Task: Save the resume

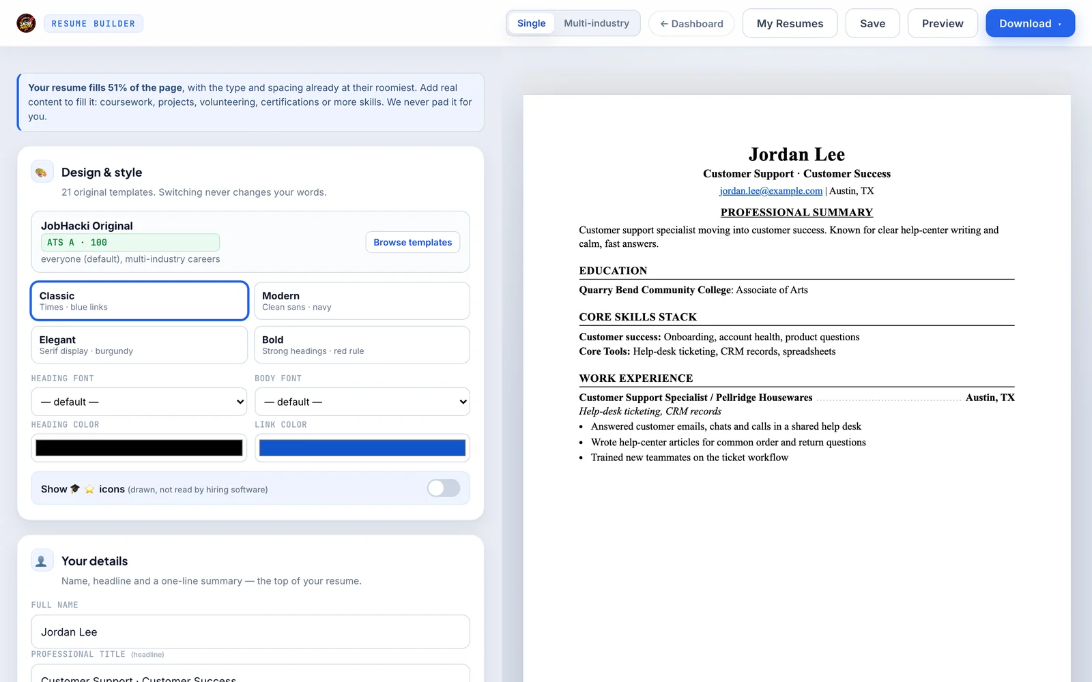Action: pyautogui.click(x=872, y=23)
